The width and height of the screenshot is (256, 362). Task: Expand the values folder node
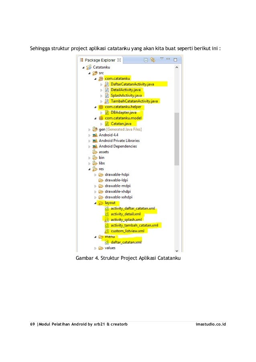[x=95, y=249]
